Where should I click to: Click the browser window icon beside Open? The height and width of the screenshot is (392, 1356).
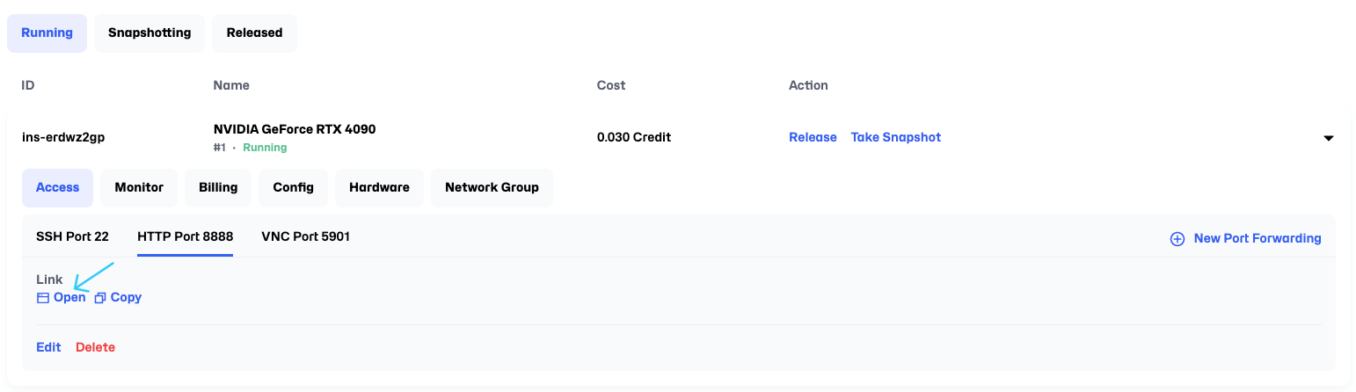coord(42,298)
